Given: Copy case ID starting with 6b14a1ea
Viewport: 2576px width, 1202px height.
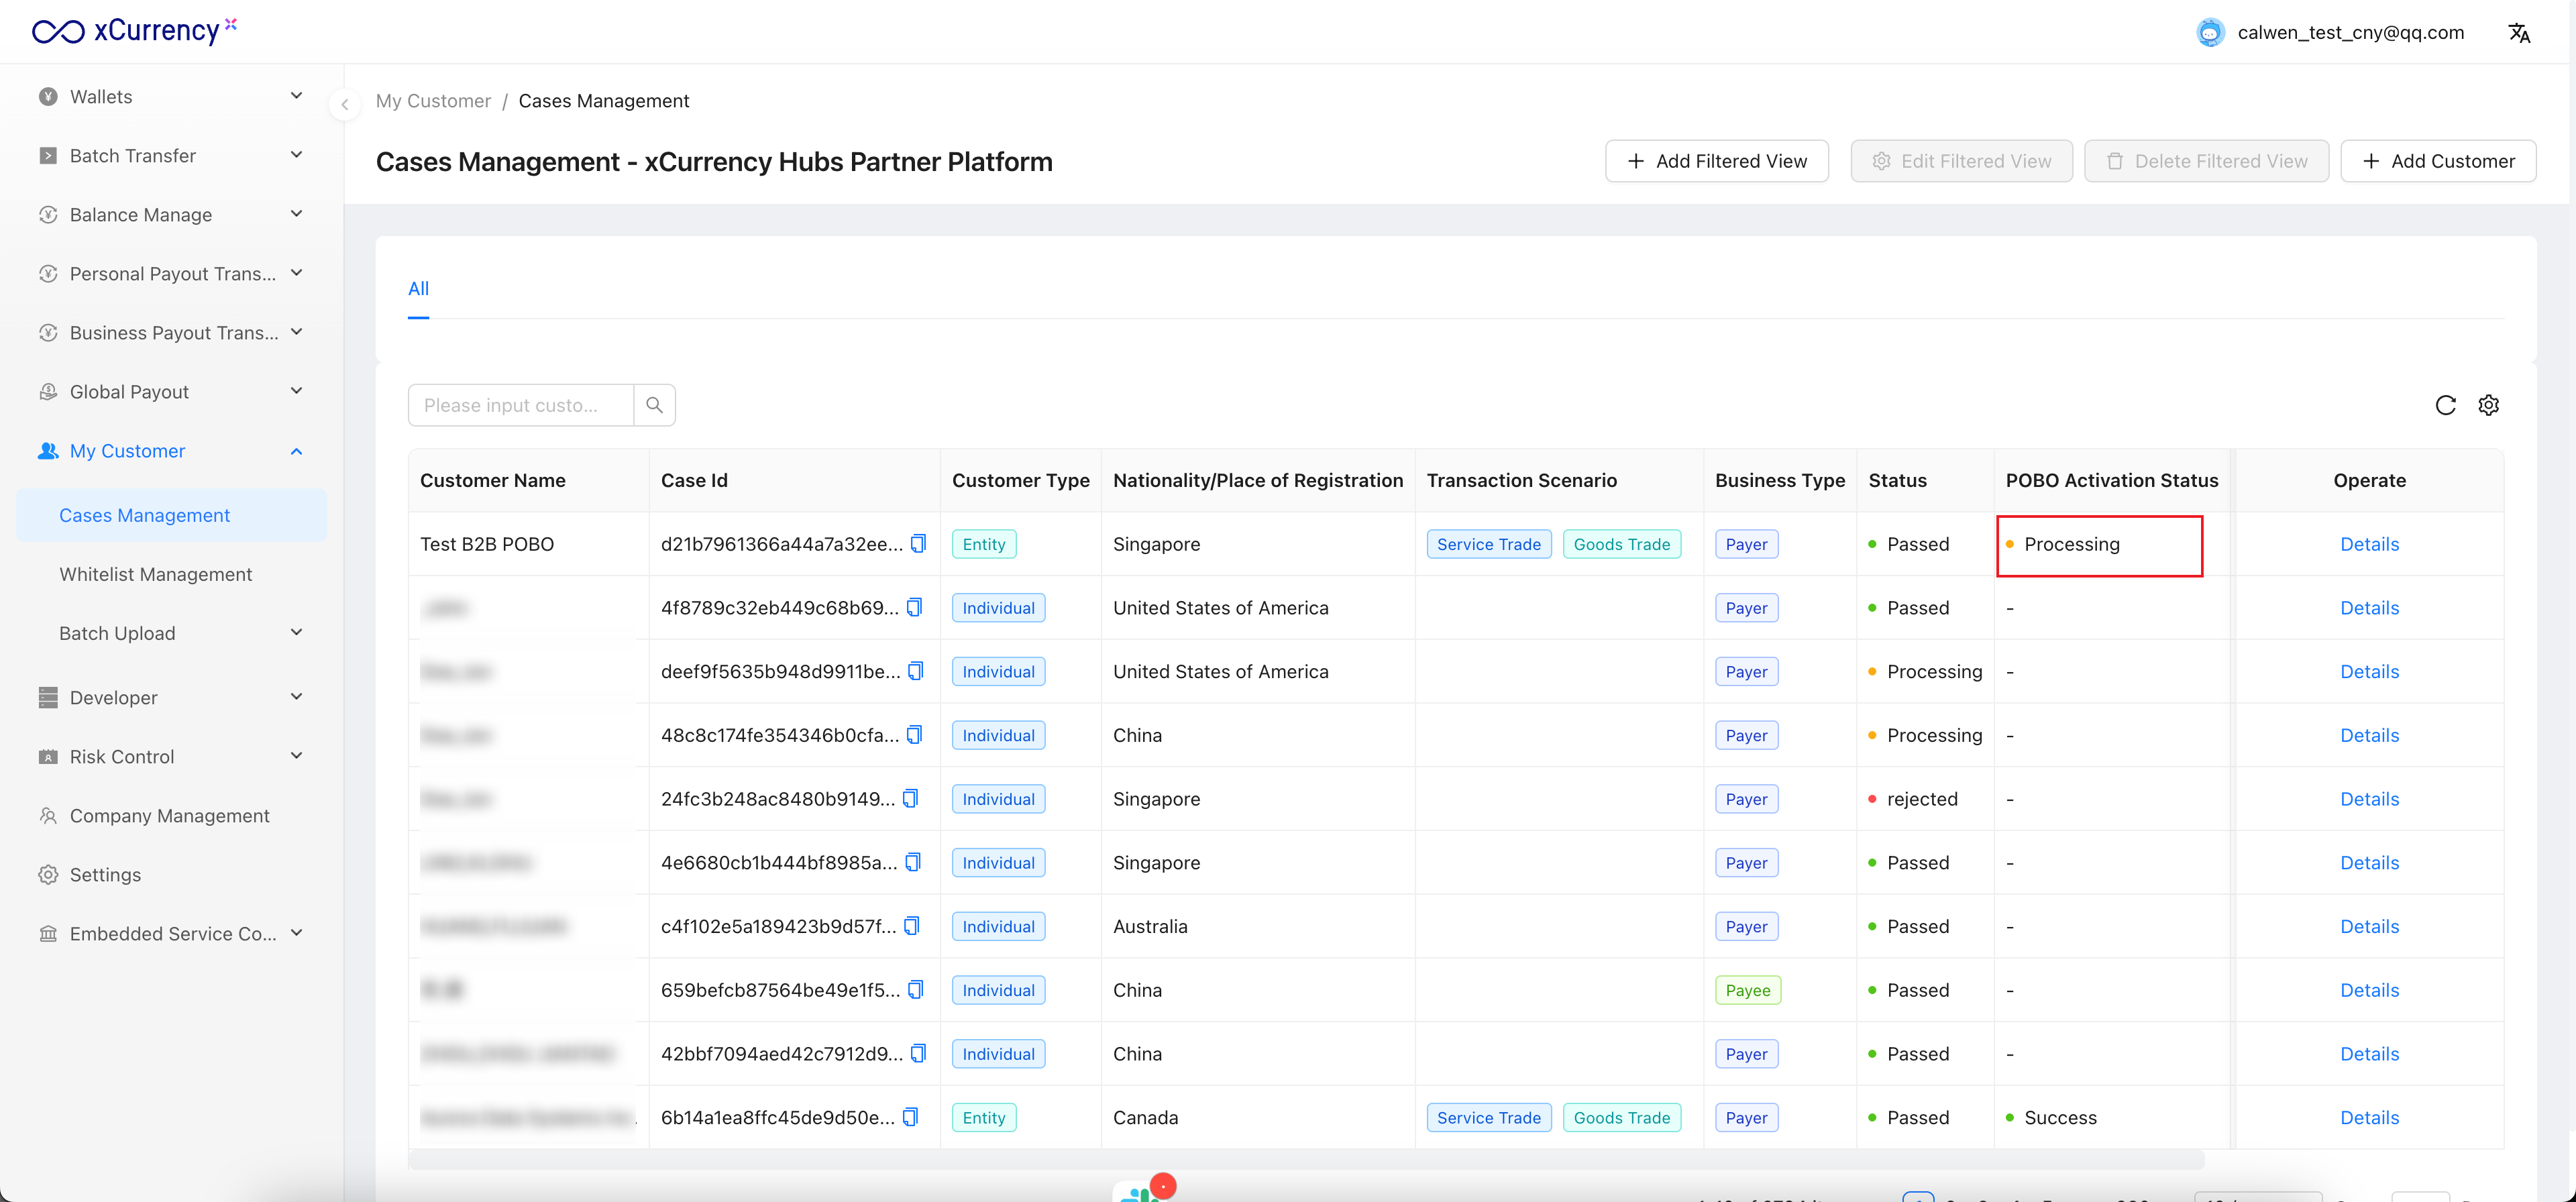Looking at the screenshot, I should pyautogui.click(x=910, y=1117).
